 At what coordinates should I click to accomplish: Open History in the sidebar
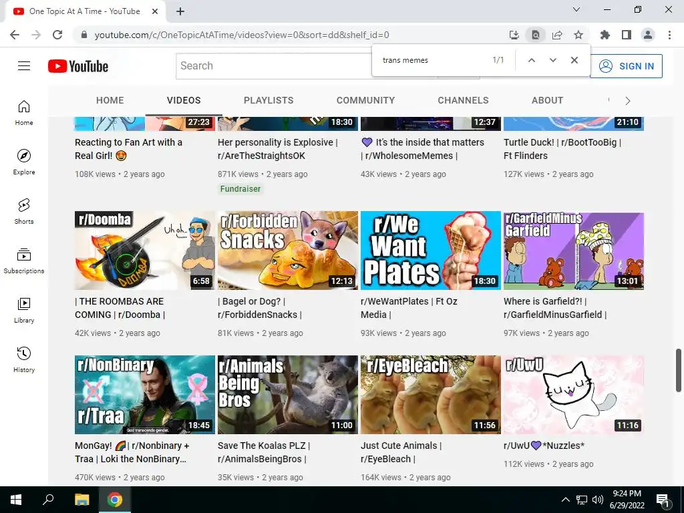(x=24, y=359)
